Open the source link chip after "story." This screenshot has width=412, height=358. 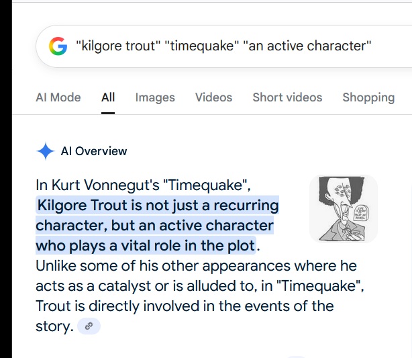(89, 326)
